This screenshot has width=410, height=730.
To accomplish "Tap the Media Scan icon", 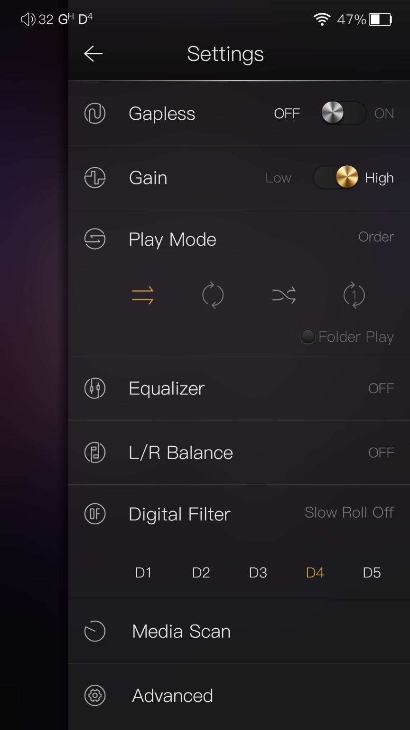I will coord(95,631).
